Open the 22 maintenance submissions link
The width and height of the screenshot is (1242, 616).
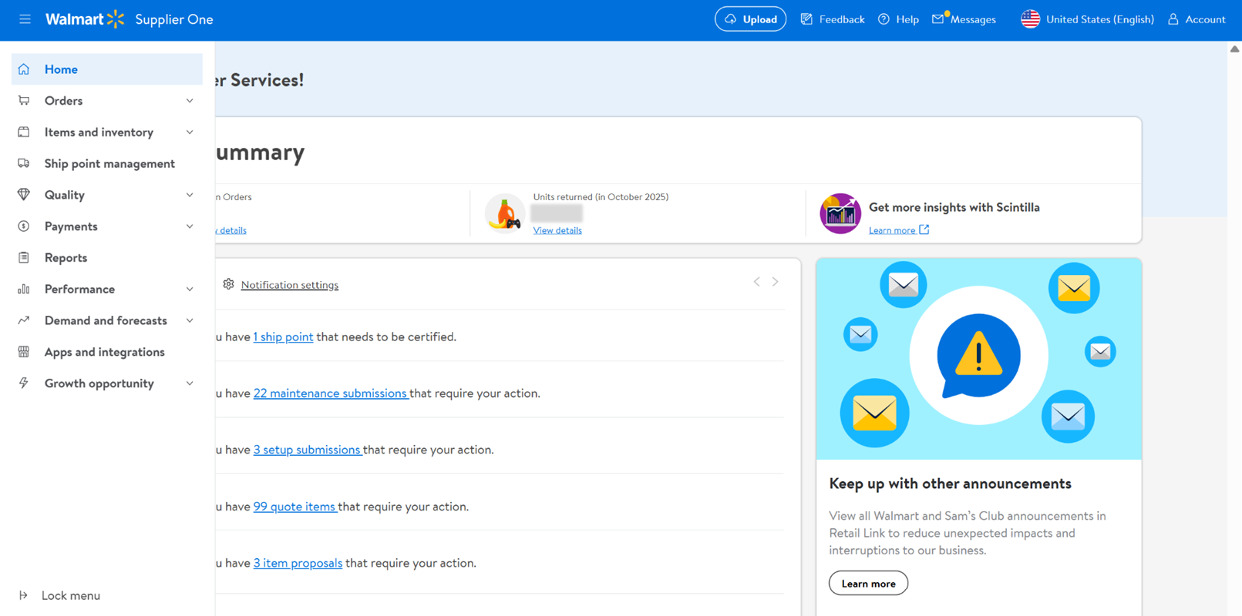tap(330, 393)
